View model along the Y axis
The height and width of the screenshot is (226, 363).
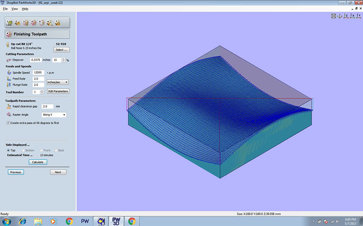click(x=358, y=16)
